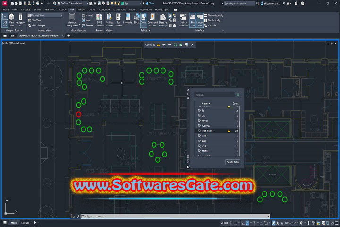Sort by the Name column header
The image size is (340, 227).
(x=205, y=104)
